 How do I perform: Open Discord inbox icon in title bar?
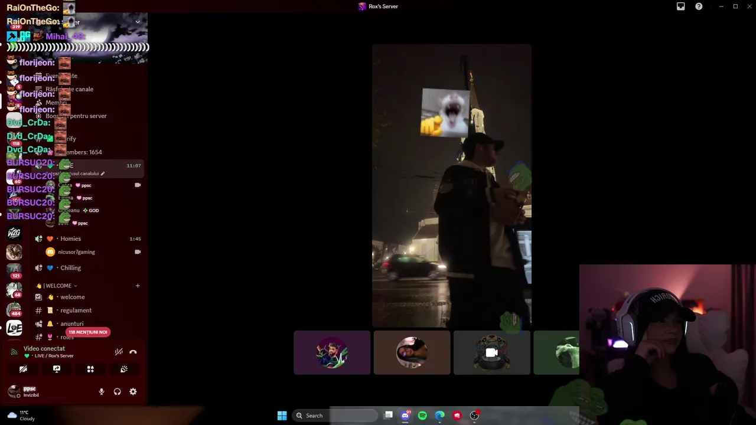click(680, 6)
